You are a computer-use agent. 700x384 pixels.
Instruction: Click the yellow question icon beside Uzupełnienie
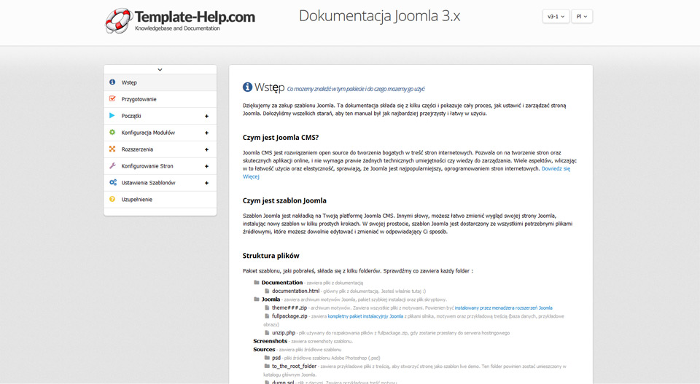[x=112, y=199]
